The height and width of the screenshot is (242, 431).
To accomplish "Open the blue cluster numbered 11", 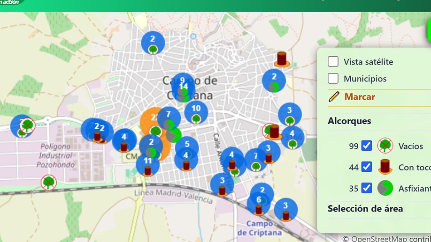I will pyautogui.click(x=147, y=164).
